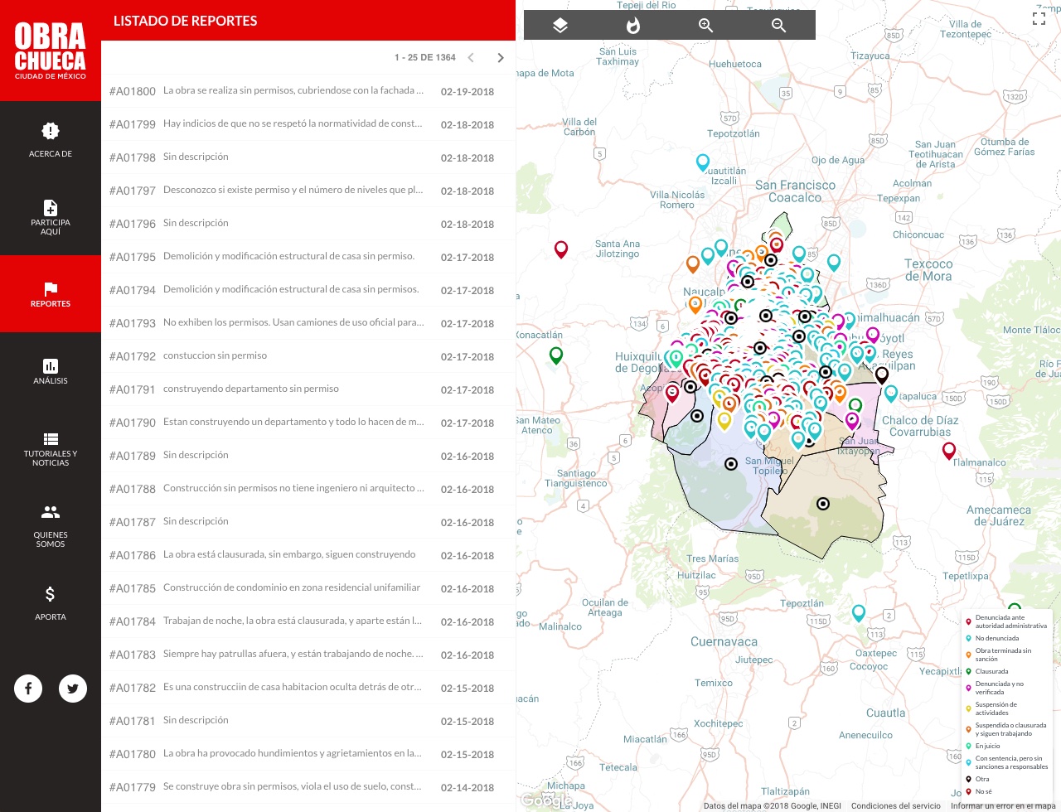Go to next page of reports
The height and width of the screenshot is (812, 1061).
pos(500,58)
